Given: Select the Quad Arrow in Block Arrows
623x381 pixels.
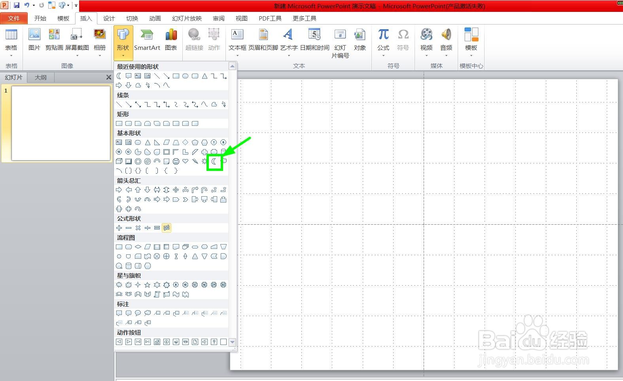Looking at the screenshot, I should coord(176,190).
